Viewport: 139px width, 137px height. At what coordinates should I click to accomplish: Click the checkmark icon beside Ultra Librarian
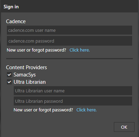point(9,82)
